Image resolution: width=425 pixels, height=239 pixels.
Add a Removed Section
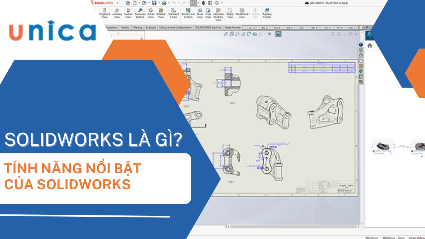140,13
